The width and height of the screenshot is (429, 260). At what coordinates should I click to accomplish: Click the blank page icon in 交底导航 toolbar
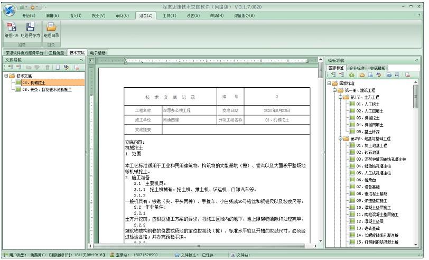58,67
